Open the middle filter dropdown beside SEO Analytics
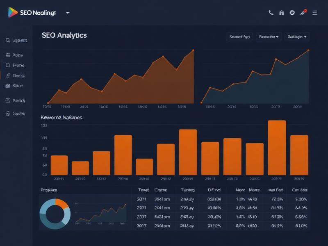 point(269,37)
